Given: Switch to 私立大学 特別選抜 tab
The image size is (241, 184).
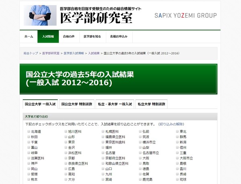Looking at the screenshot, I should click(151, 104).
